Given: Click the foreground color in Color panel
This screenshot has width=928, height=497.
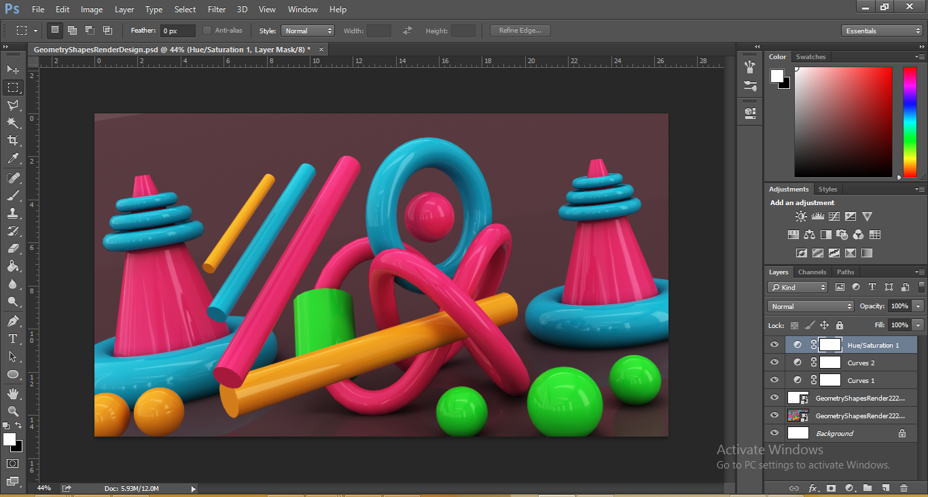Looking at the screenshot, I should pyautogui.click(x=777, y=76).
